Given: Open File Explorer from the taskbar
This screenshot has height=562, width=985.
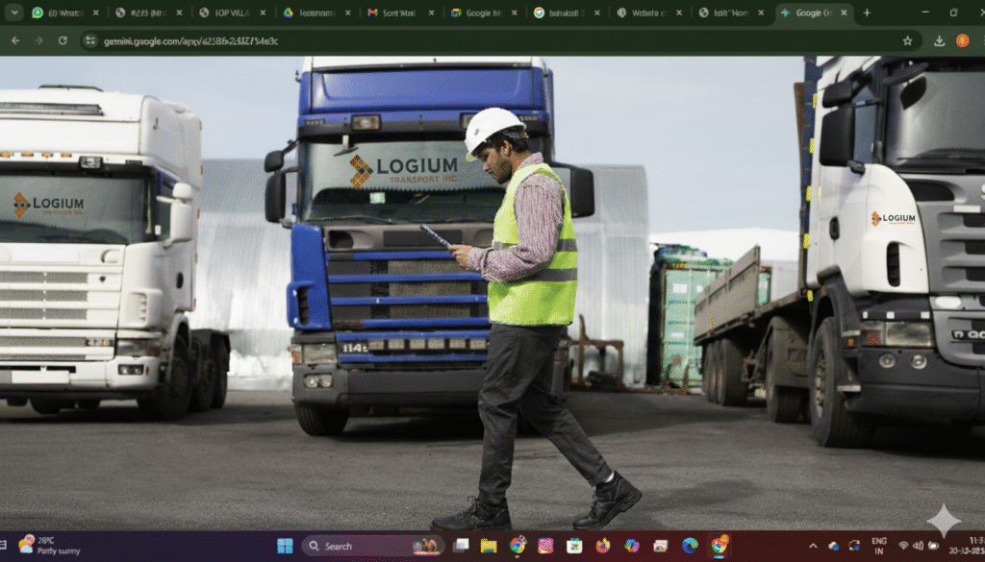Looking at the screenshot, I should (489, 546).
